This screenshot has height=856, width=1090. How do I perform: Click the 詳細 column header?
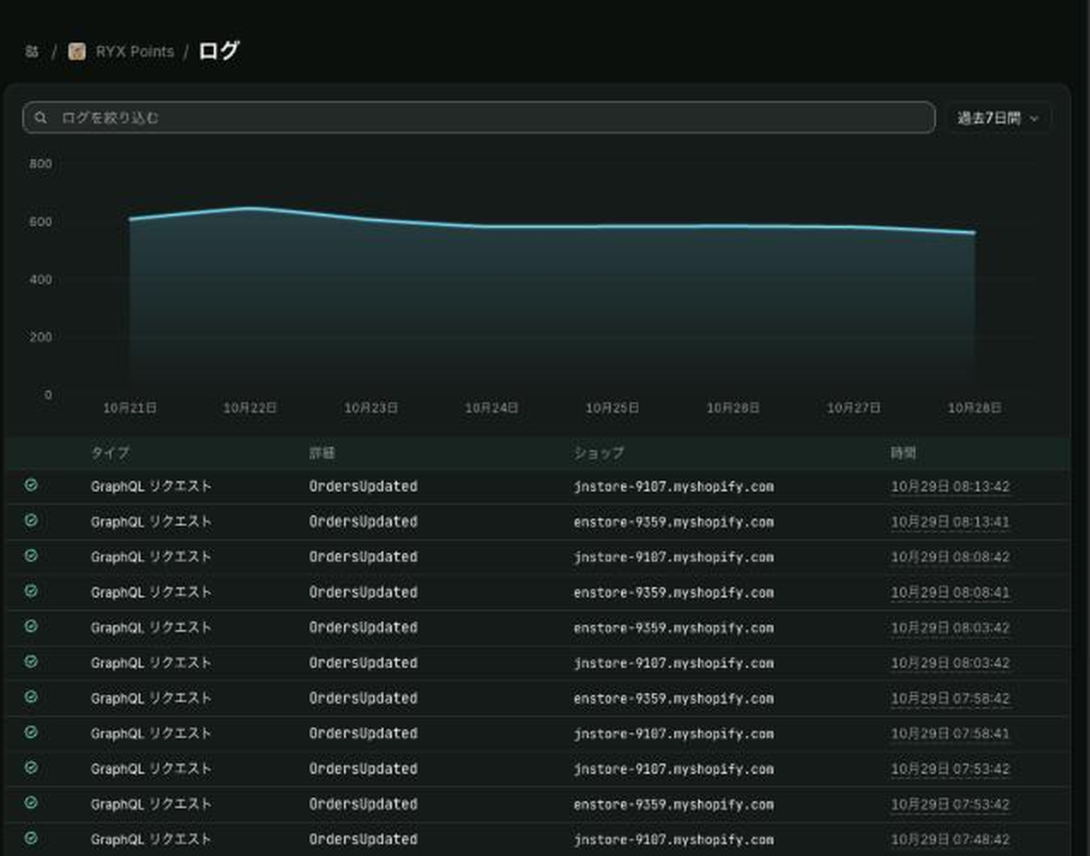click(x=323, y=453)
